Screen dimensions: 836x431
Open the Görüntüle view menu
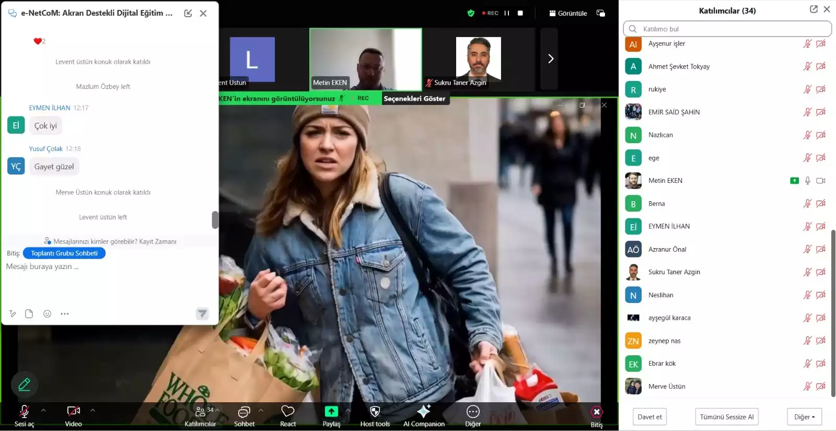(568, 13)
